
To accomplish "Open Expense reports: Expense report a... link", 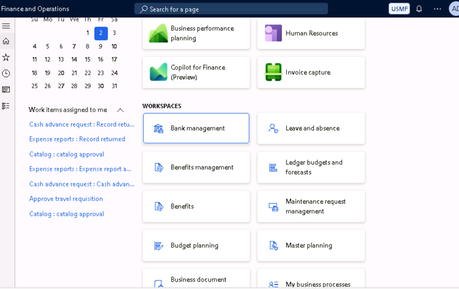I will [x=80, y=169].
